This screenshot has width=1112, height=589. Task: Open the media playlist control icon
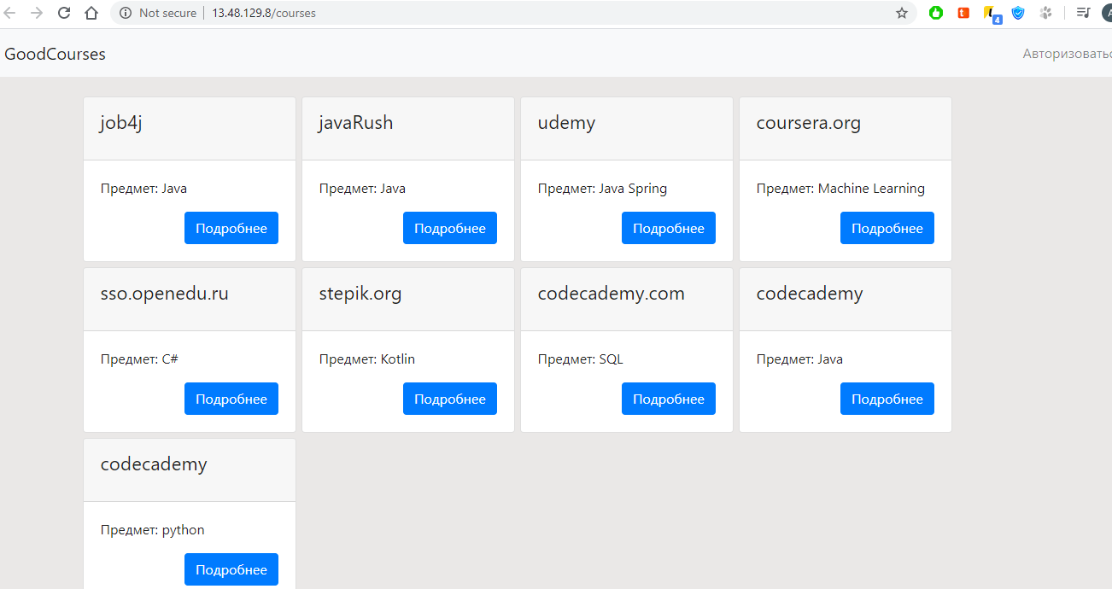click(x=1083, y=13)
